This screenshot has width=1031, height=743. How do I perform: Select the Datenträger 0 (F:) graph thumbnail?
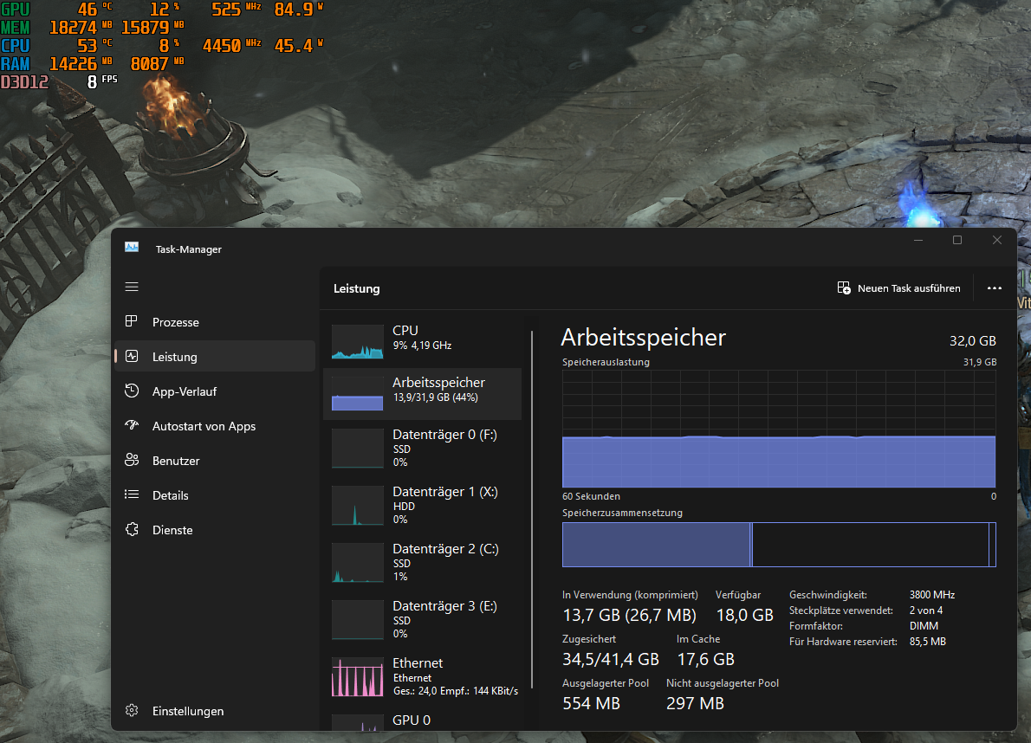coord(357,448)
